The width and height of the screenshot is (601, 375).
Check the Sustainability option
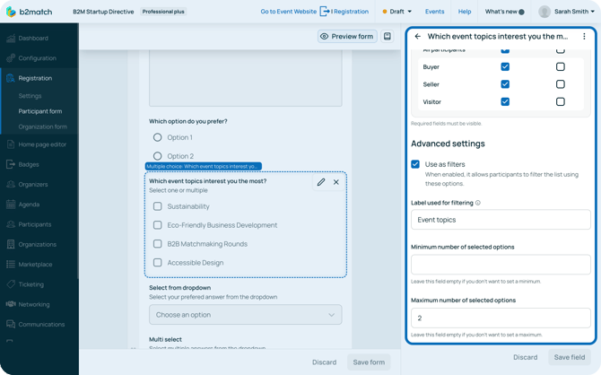[x=158, y=206]
